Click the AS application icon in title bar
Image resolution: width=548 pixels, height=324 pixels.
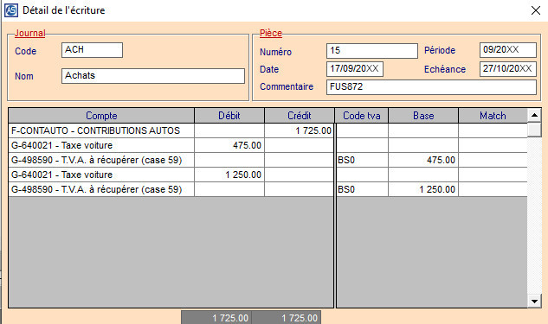[x=11, y=10]
